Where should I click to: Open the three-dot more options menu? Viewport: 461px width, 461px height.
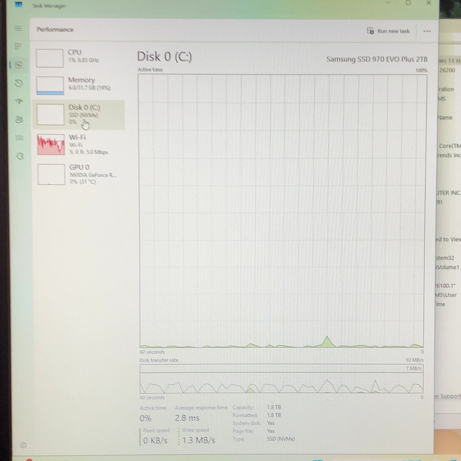coord(427,31)
